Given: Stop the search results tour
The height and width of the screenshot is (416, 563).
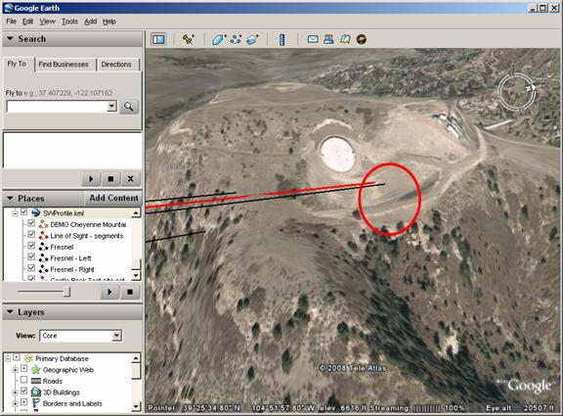Looking at the screenshot, I should tap(110, 179).
